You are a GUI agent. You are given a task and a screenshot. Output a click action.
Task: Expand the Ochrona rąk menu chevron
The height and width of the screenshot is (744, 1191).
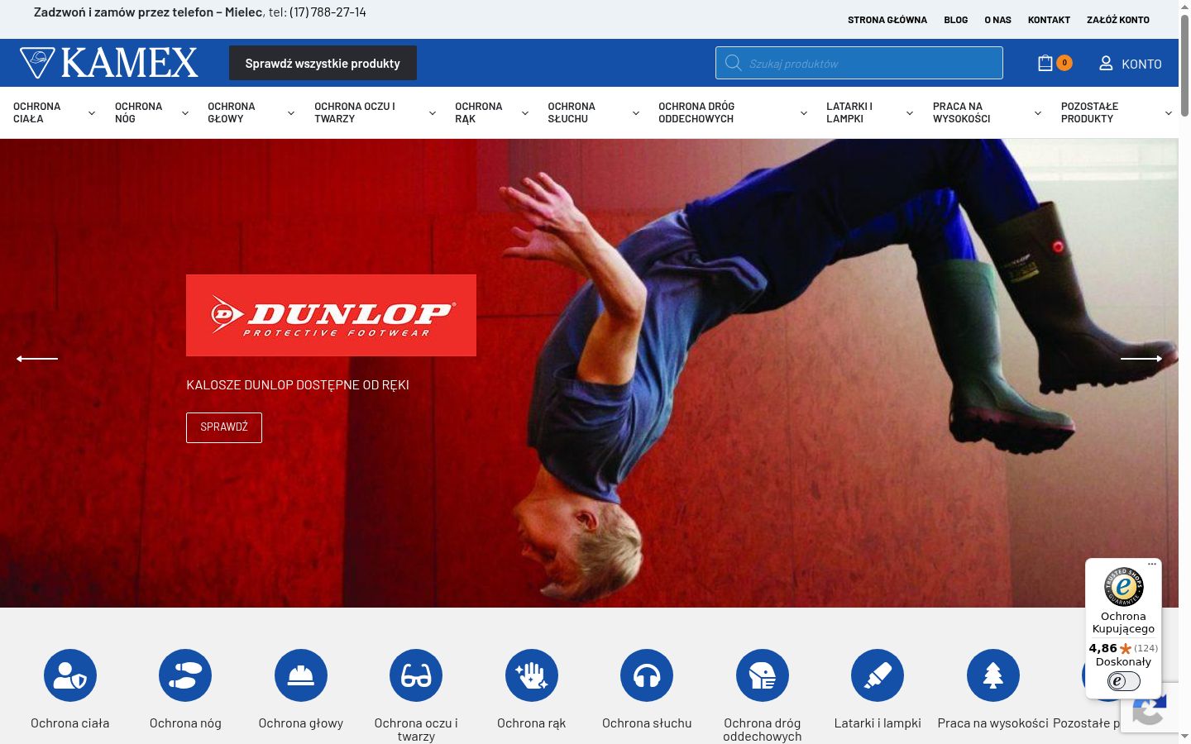coord(525,113)
